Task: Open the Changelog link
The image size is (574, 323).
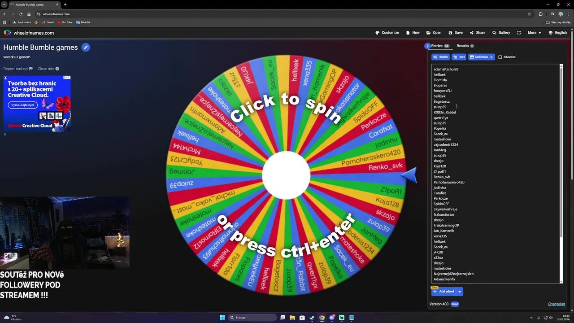Action: coord(556,304)
